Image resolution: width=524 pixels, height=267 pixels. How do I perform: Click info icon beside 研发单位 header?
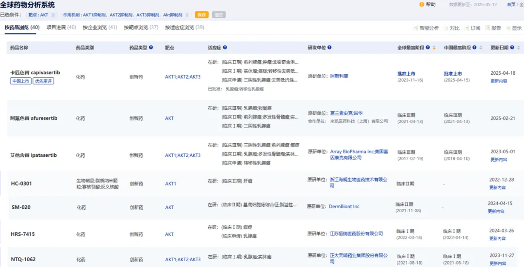pyautogui.click(x=330, y=48)
